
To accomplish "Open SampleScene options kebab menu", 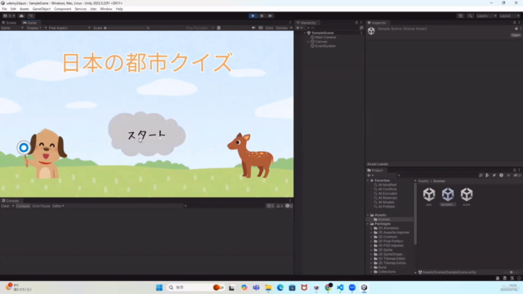I will pyautogui.click(x=361, y=33).
